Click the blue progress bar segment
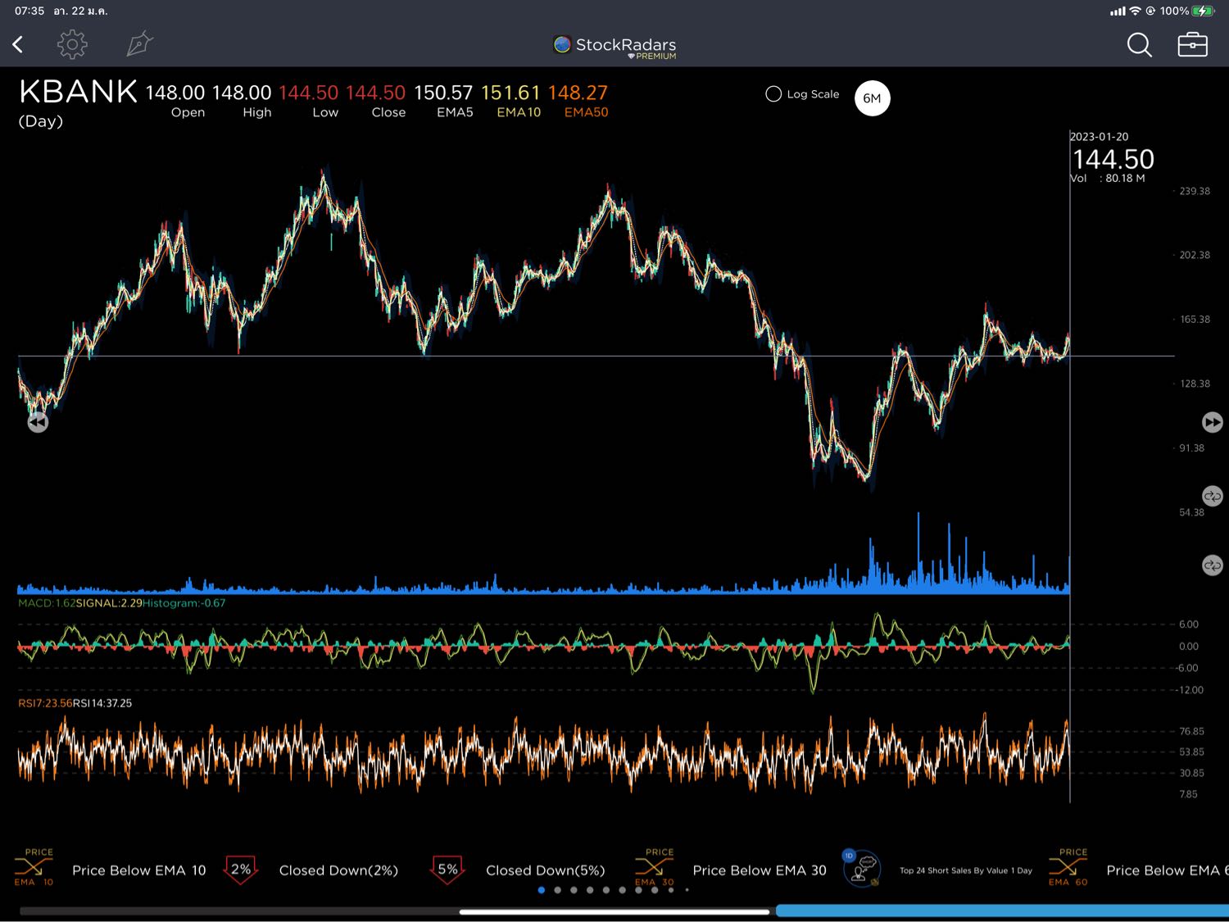Screen dimensions: 1229x922 coord(1002,911)
